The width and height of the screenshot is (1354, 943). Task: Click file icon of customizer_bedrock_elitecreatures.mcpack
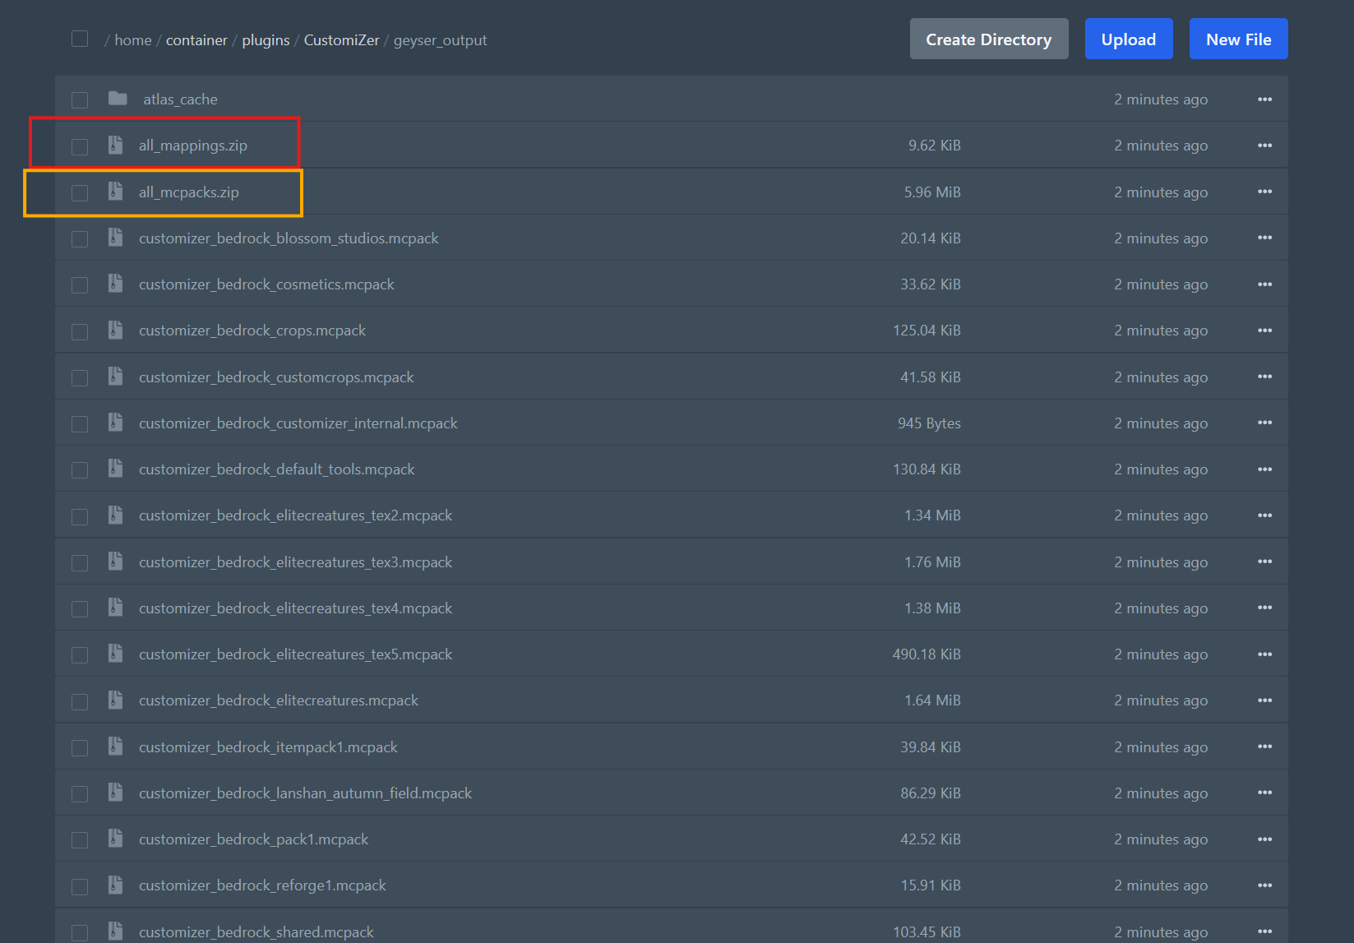click(x=115, y=700)
